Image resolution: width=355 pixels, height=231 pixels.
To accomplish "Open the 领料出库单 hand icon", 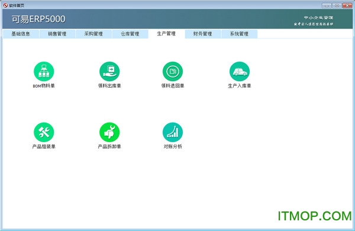I will 109,72.
